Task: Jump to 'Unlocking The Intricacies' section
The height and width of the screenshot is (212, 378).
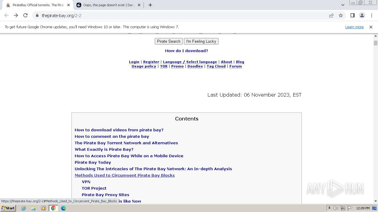Action: pyautogui.click(x=153, y=169)
